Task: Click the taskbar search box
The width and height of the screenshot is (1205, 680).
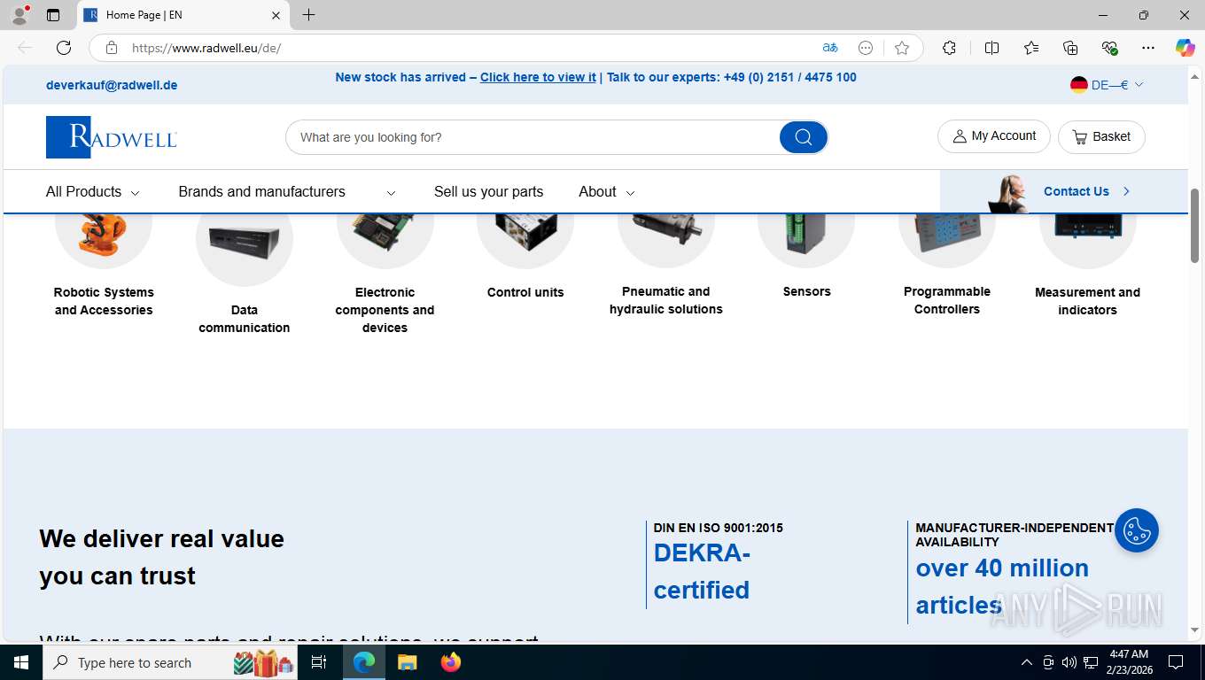Action: (170, 662)
